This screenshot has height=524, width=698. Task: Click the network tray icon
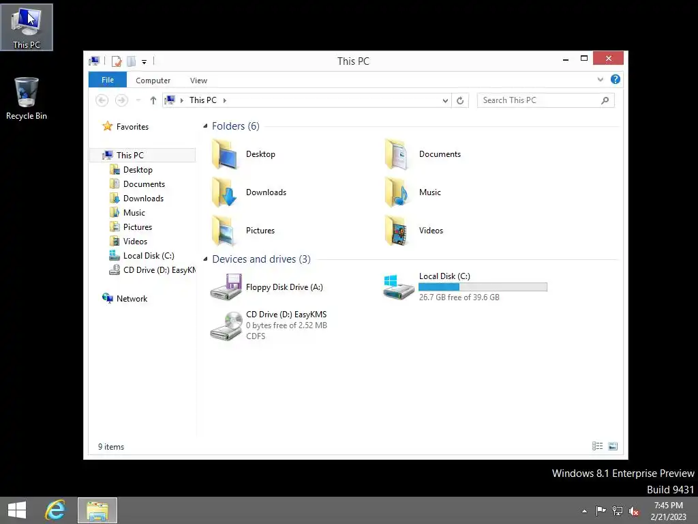618,510
